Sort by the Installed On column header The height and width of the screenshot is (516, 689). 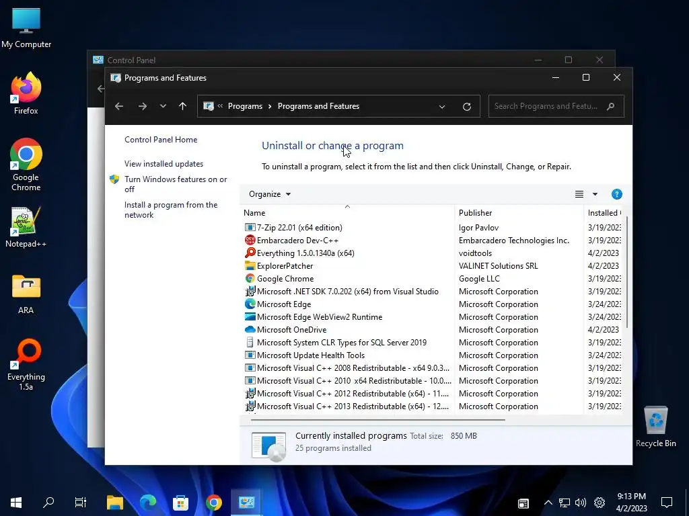click(x=604, y=213)
